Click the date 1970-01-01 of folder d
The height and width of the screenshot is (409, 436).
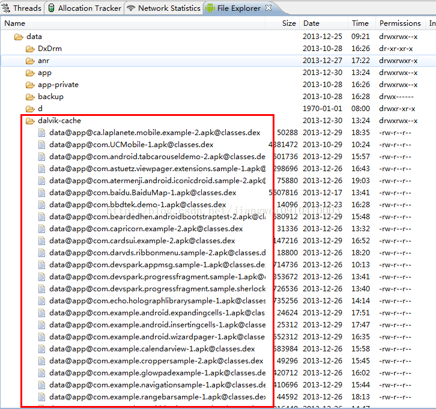pyautogui.click(x=322, y=109)
